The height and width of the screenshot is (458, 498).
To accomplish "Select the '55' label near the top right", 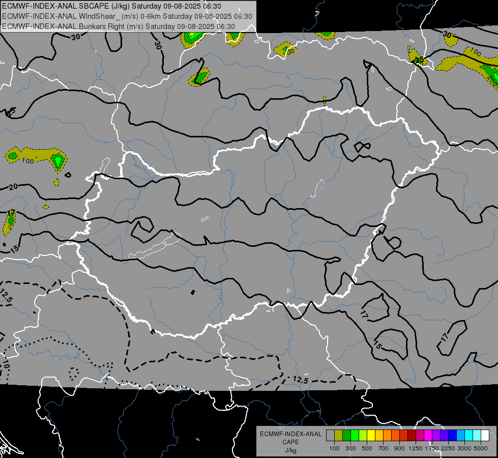I will (x=420, y=60).
